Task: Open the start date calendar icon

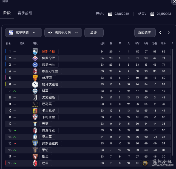Action: [110, 14]
